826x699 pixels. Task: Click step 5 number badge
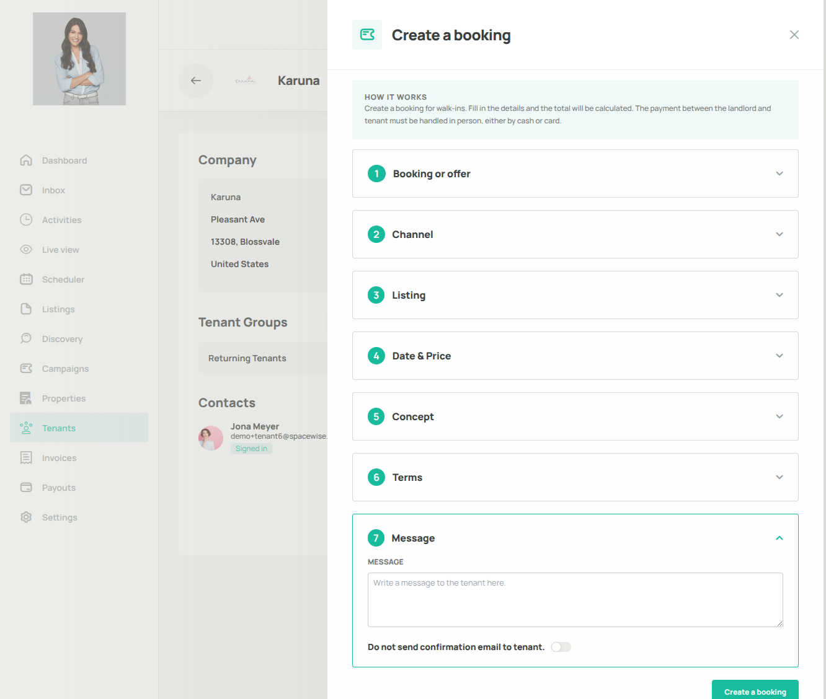(x=376, y=416)
